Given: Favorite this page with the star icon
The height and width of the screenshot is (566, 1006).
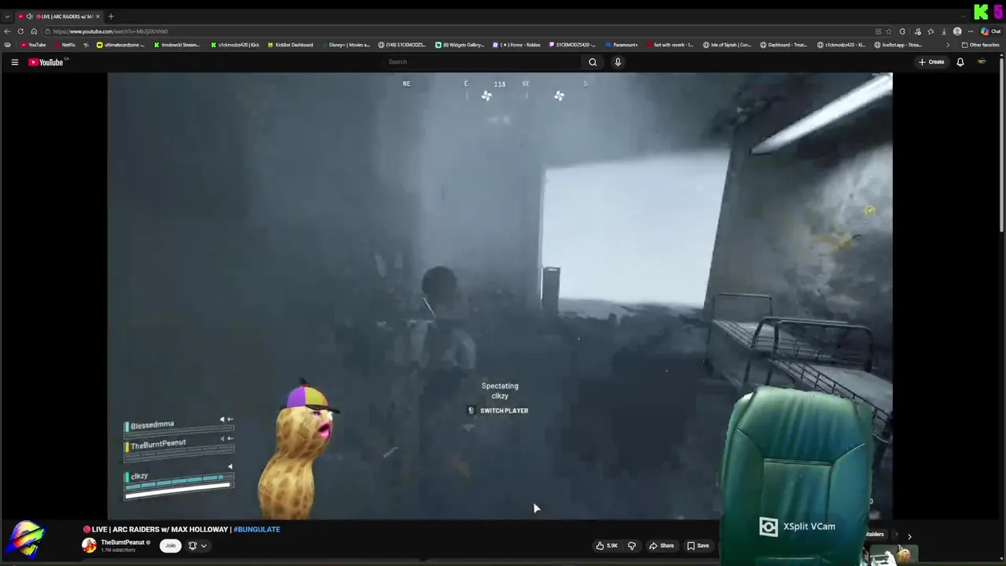Looking at the screenshot, I should tap(889, 31).
